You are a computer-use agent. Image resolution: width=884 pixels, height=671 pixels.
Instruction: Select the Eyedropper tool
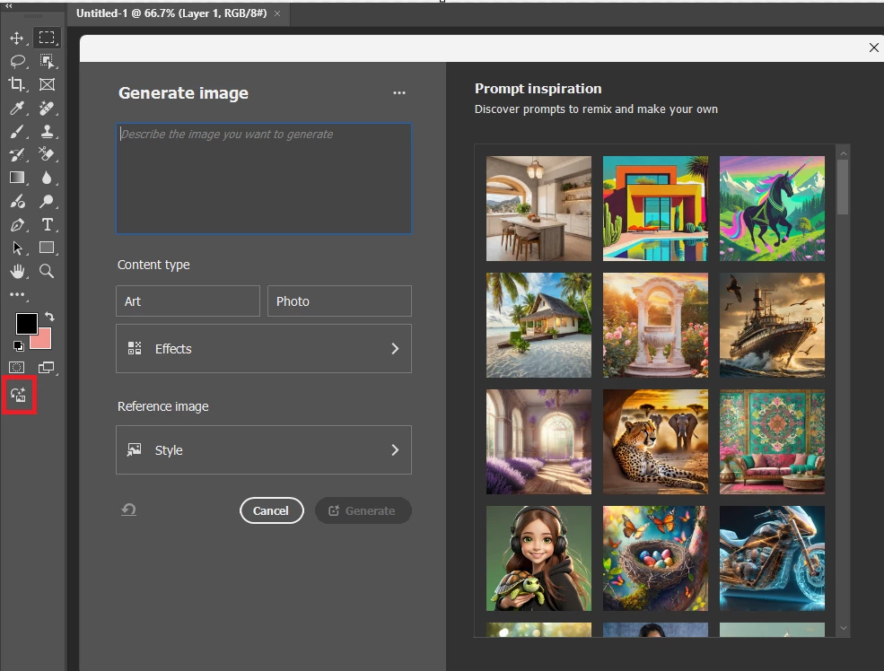pos(17,108)
